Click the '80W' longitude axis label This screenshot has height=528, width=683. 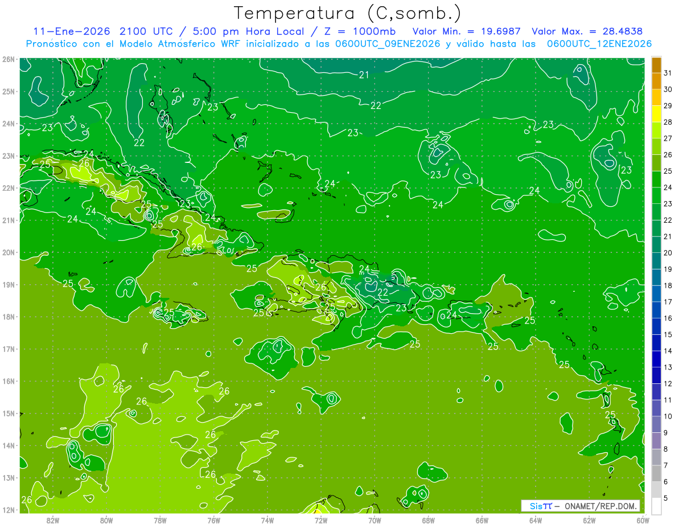point(106,520)
